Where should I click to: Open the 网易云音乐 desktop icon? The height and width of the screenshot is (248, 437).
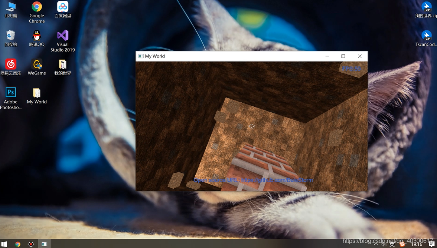click(x=11, y=67)
